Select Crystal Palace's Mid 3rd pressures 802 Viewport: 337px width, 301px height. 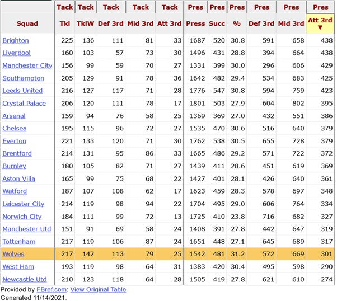click(x=298, y=104)
